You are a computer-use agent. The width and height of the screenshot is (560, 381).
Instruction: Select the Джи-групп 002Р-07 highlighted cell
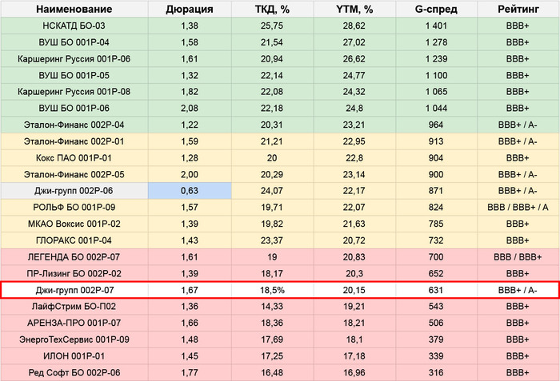(74, 290)
